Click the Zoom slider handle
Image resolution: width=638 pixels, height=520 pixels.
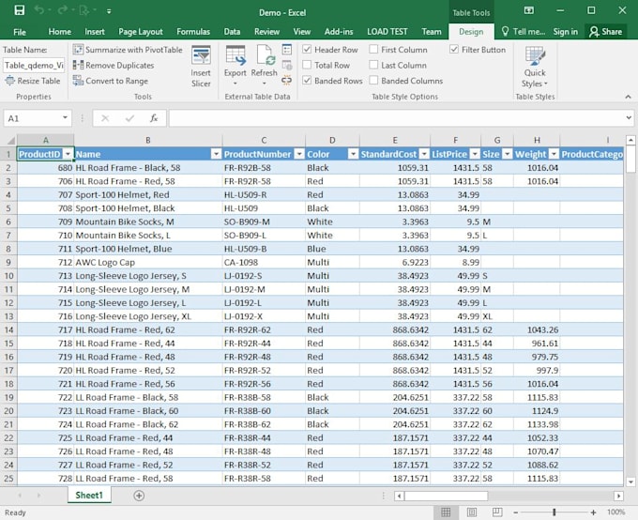tap(554, 512)
